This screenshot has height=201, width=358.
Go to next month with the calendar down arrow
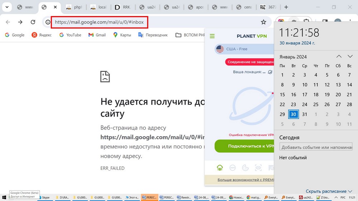click(350, 56)
